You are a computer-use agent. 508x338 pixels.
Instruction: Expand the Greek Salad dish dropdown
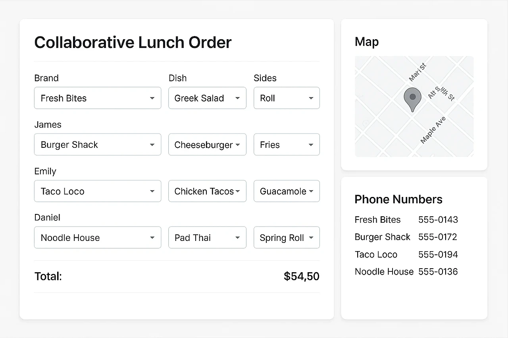pyautogui.click(x=207, y=98)
